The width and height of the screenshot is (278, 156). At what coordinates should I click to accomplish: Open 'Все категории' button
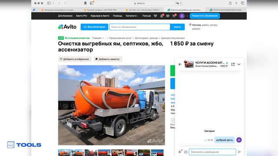(94, 27)
